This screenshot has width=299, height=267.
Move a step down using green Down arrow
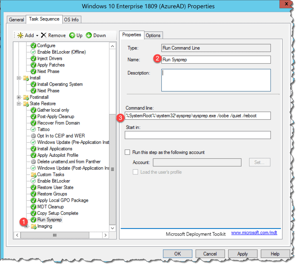[x=89, y=35]
